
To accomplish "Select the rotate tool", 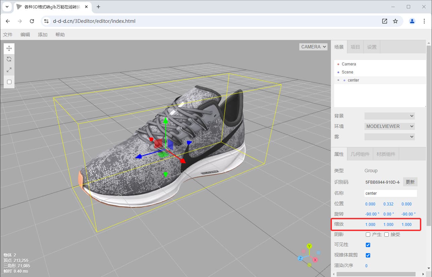I will click(9, 59).
